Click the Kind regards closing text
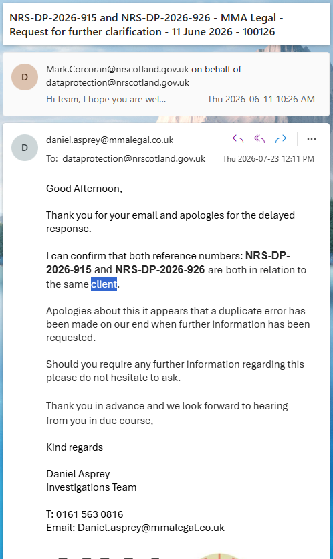 (74, 447)
